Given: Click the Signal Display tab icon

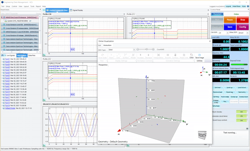Looking at the screenshot, I should (x=71, y=10).
